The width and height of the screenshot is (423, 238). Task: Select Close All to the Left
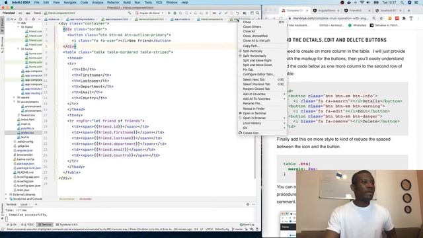tap(262, 40)
